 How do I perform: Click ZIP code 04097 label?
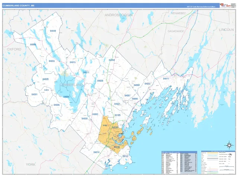[x=127, y=96]
